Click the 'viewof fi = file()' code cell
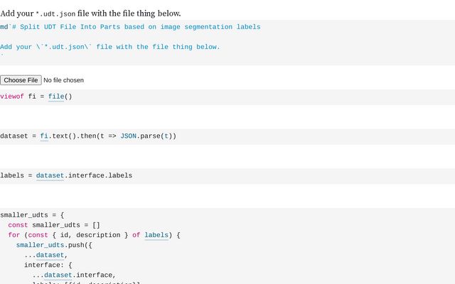This screenshot has width=455, height=284. (36, 97)
